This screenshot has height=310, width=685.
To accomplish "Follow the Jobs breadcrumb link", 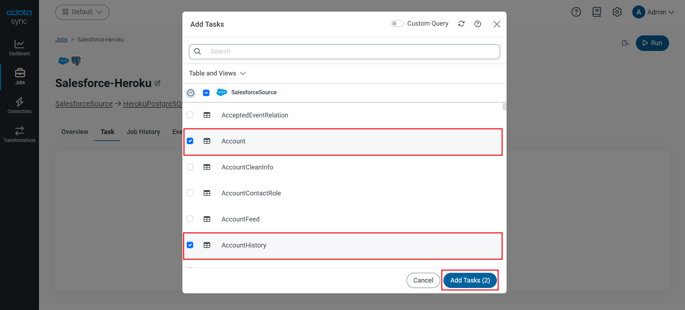I will coord(61,39).
